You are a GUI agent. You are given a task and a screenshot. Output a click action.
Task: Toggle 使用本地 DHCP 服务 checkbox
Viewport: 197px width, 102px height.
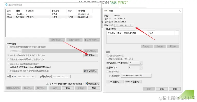(x=8, y=71)
